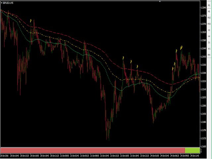Image resolution: width=212 pixels, height=159 pixels.
Task: Select the M5 timeframe button
Action: point(209,12)
